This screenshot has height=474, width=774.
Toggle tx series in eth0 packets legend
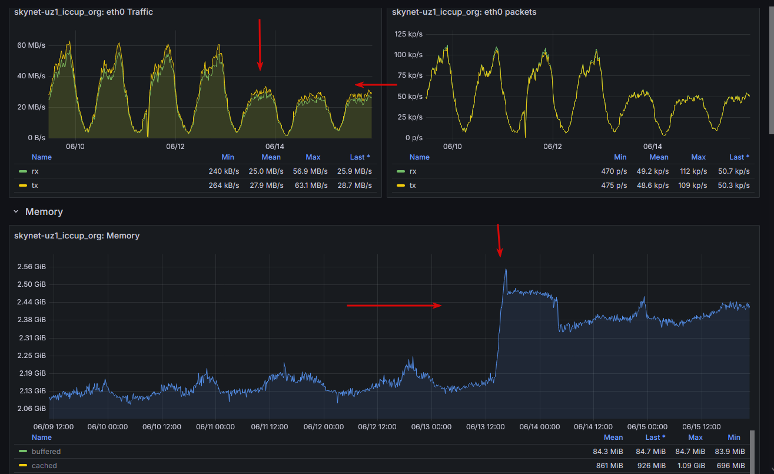tap(413, 185)
